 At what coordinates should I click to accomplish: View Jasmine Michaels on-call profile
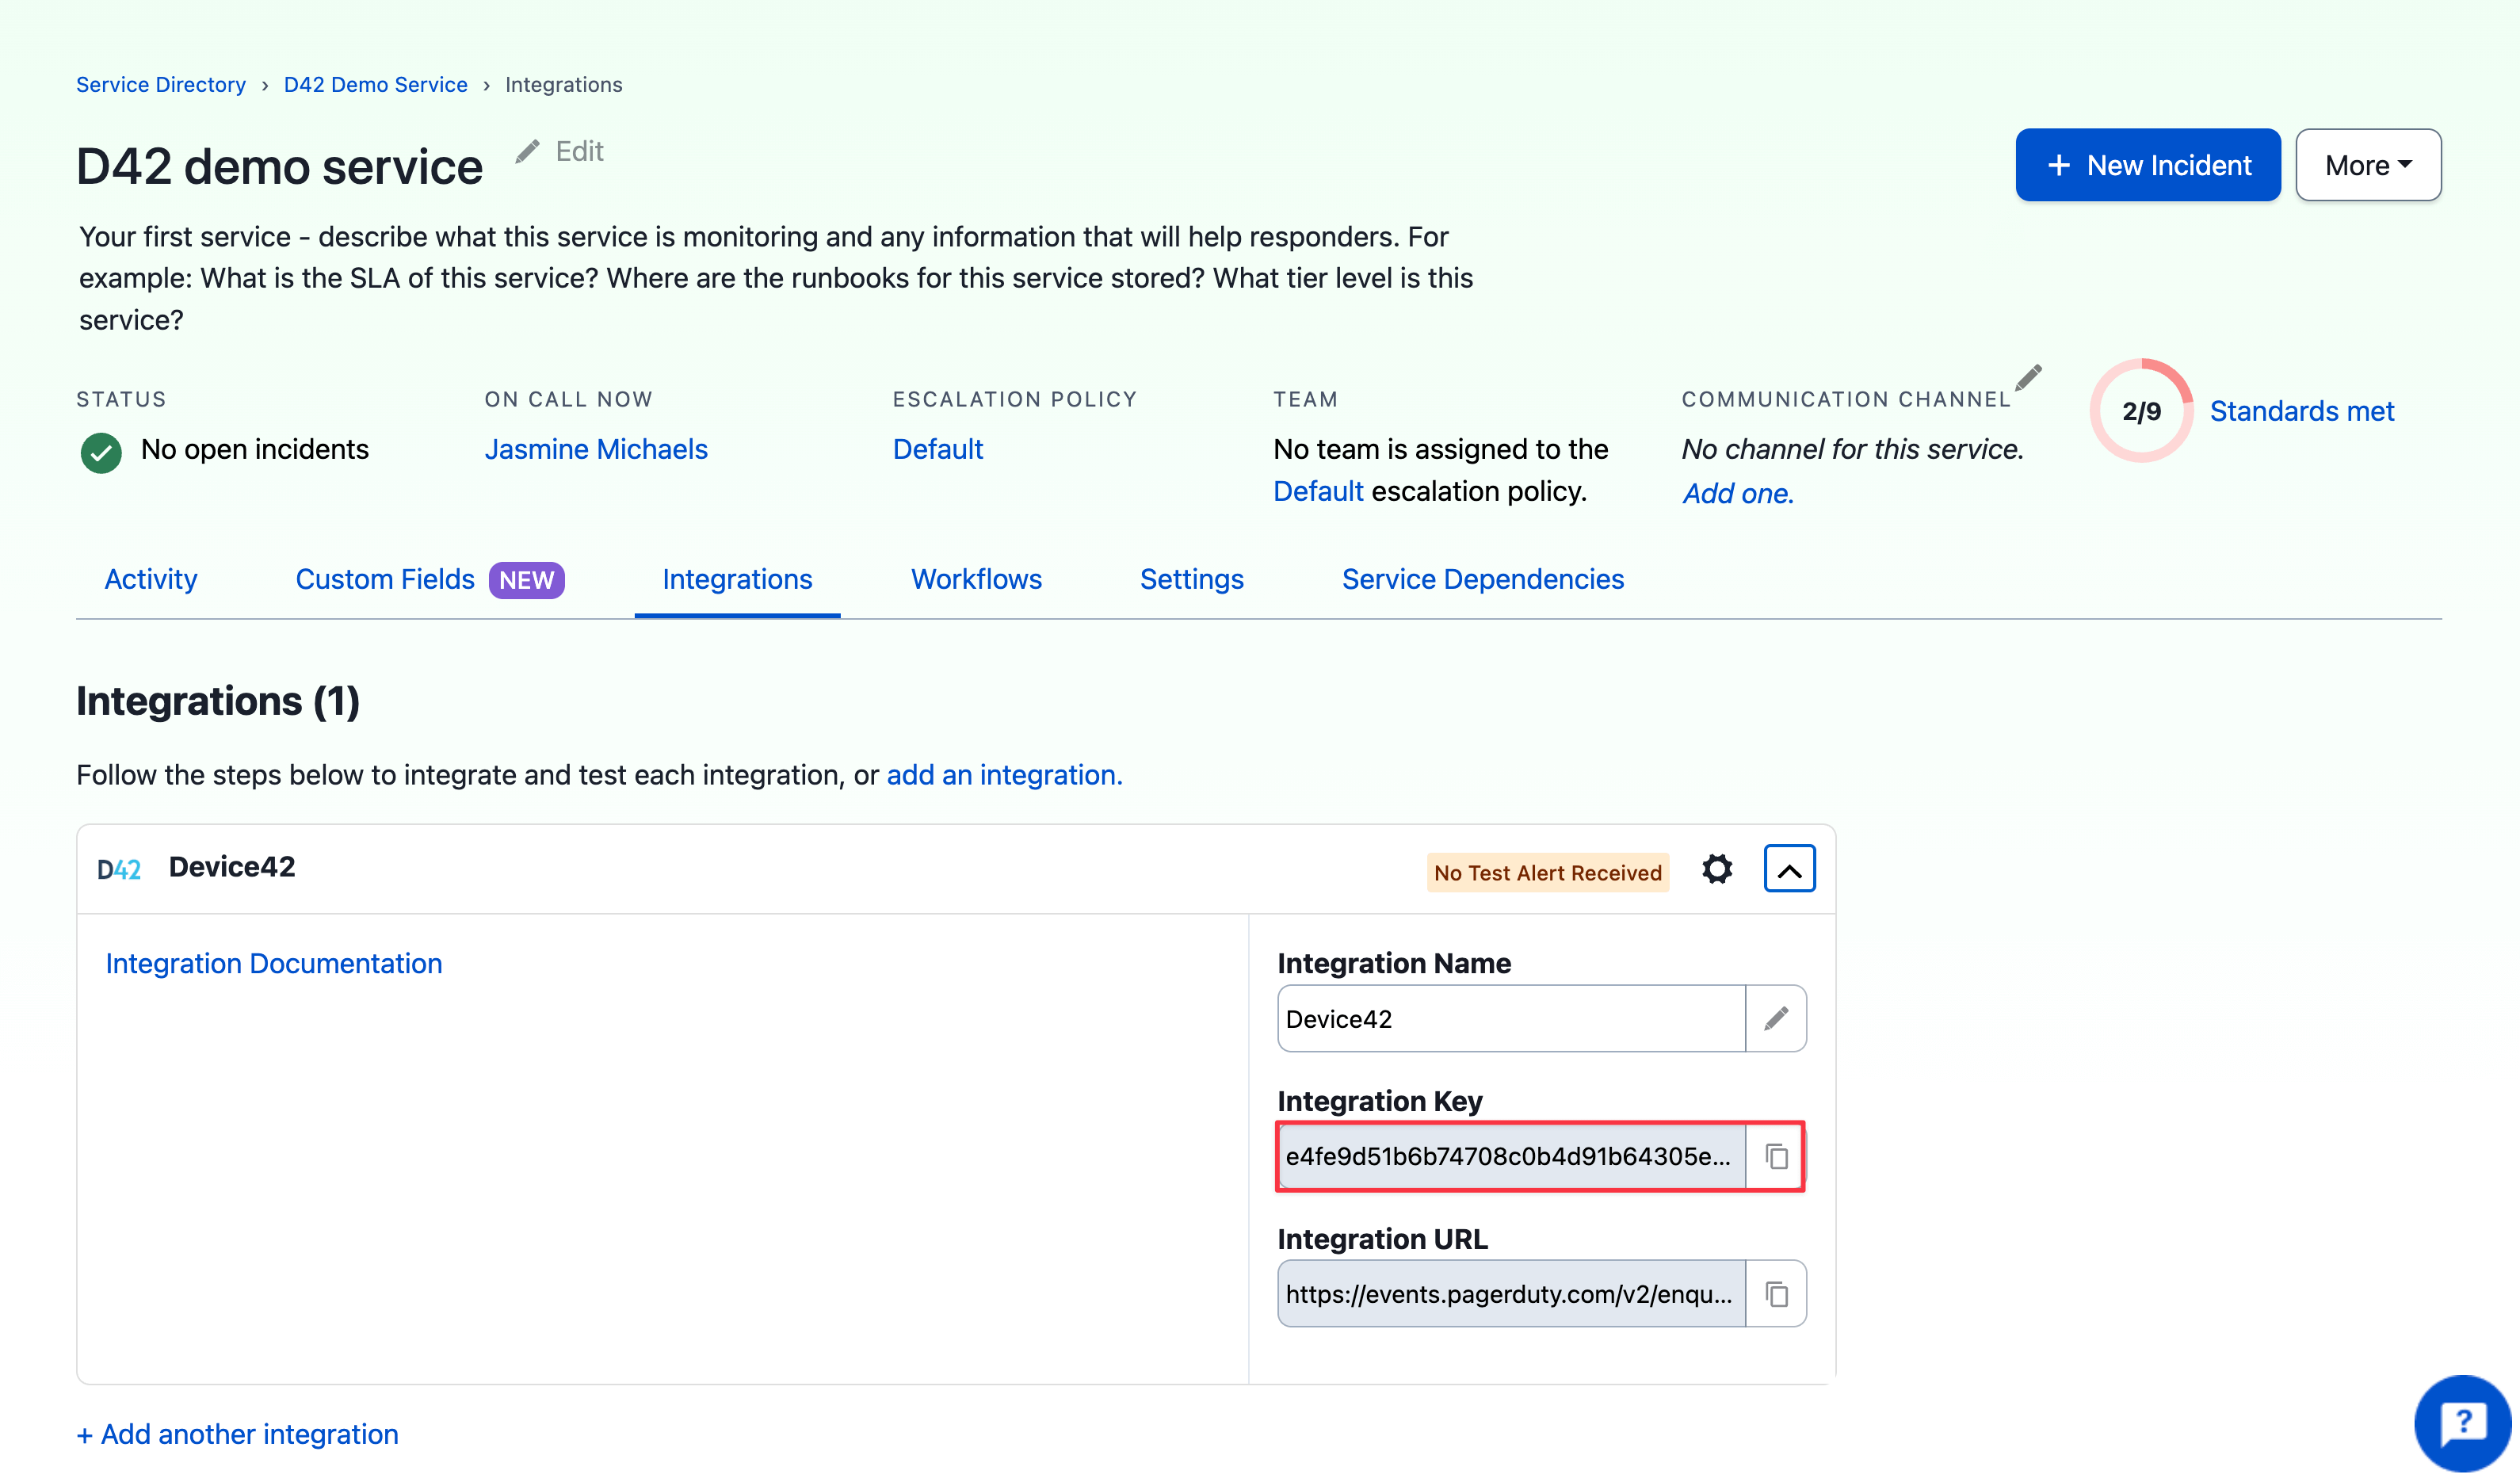click(x=596, y=449)
